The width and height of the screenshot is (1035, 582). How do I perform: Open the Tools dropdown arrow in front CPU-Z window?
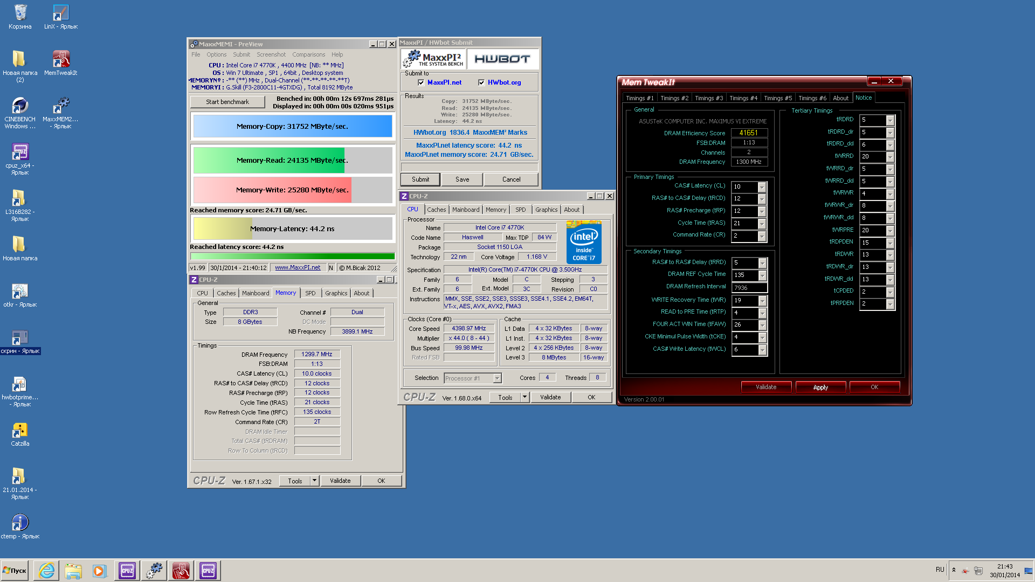[524, 397]
